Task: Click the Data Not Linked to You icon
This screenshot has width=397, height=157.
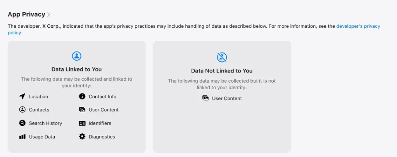Action: point(222,57)
